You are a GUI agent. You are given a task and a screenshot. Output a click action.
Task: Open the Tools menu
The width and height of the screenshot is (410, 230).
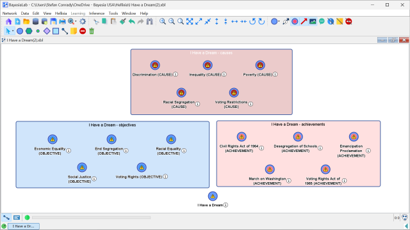[113, 13]
